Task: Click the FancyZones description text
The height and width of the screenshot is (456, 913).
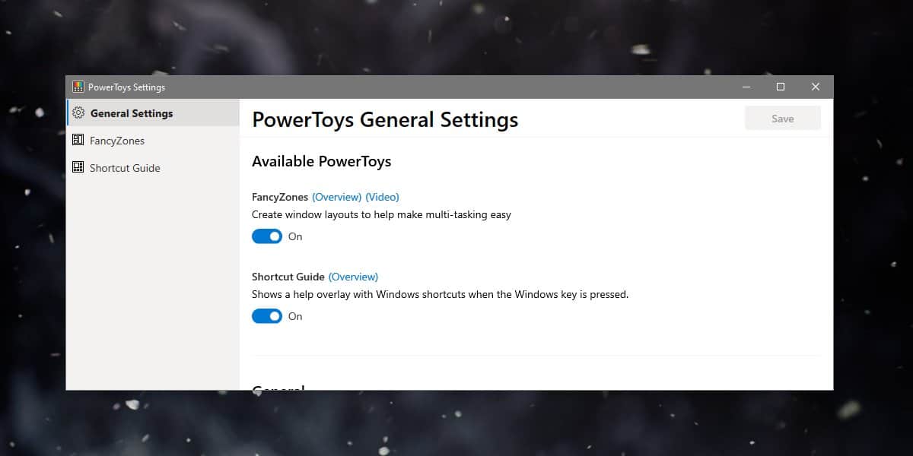Action: (x=381, y=214)
